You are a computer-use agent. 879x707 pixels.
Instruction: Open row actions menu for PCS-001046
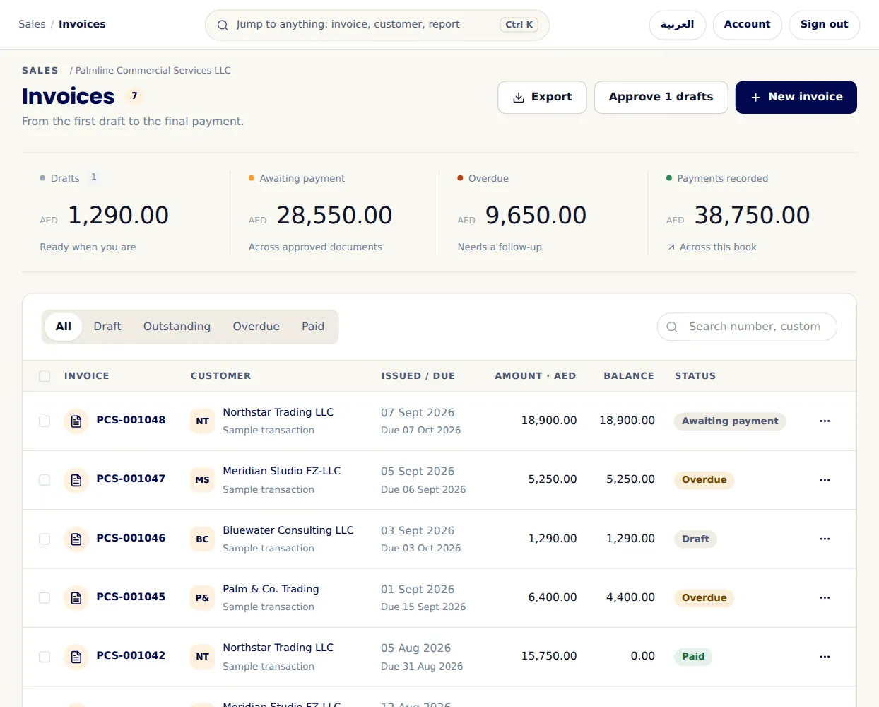pos(825,539)
